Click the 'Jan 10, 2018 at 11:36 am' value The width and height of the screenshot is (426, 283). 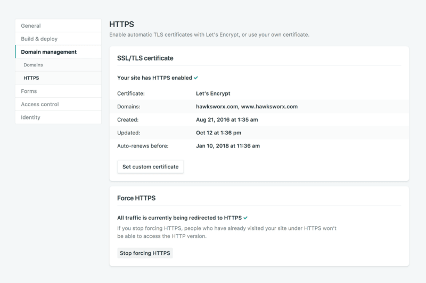click(x=228, y=145)
